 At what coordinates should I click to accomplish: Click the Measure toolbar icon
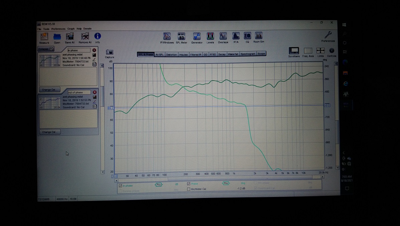coord(44,37)
